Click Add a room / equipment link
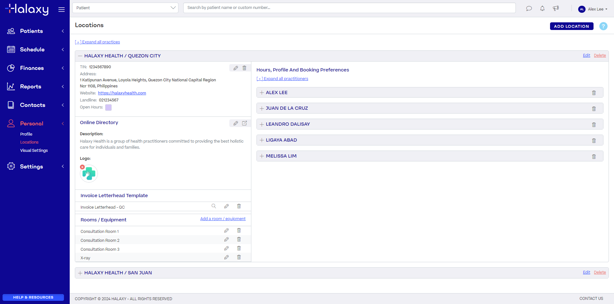The image size is (614, 304). coord(223,219)
